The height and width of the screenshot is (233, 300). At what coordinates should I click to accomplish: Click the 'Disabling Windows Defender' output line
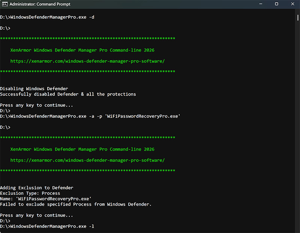point(34,89)
